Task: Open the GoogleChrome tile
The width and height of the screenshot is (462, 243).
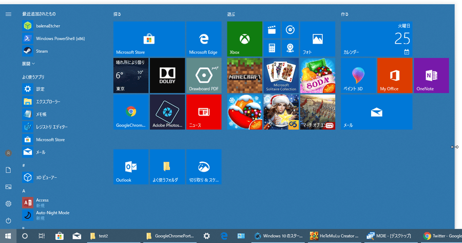Action: pos(131,112)
